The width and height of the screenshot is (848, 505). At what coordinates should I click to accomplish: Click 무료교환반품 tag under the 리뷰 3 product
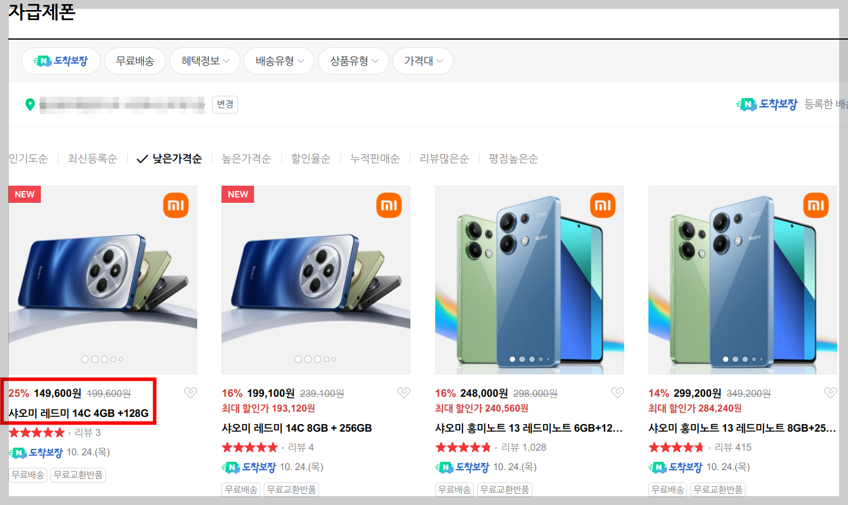pos(78,475)
